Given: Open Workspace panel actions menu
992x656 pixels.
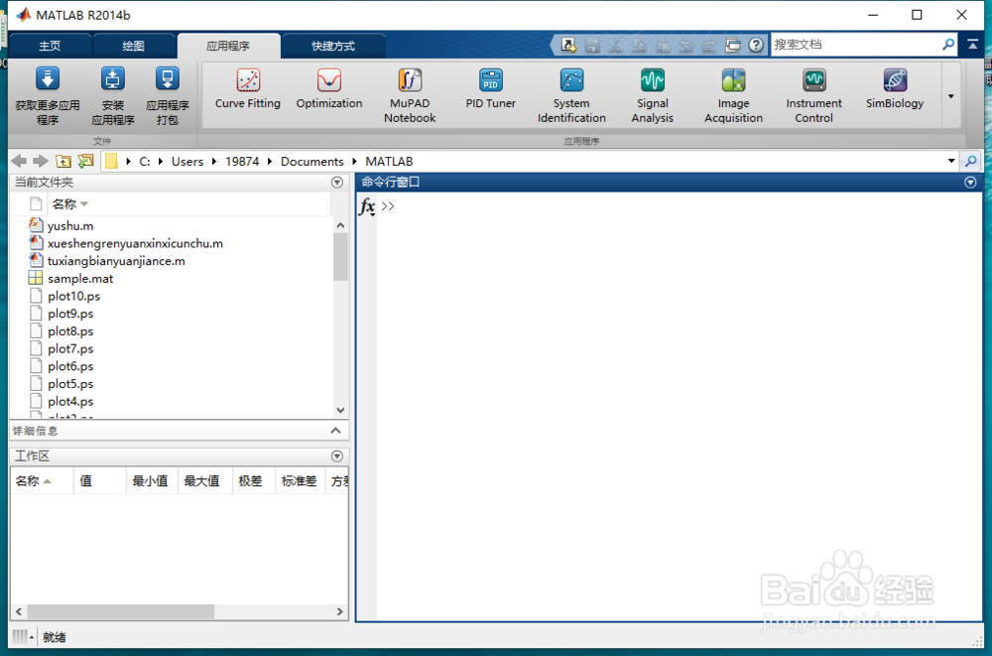Looking at the screenshot, I should pyautogui.click(x=337, y=456).
